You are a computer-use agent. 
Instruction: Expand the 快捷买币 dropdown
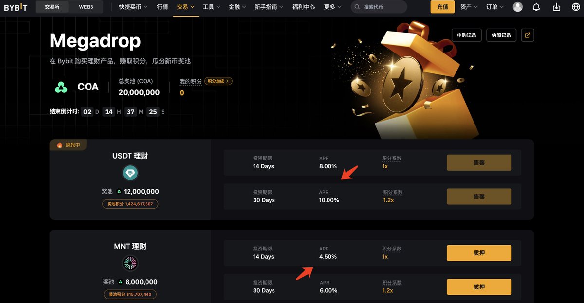pos(133,7)
